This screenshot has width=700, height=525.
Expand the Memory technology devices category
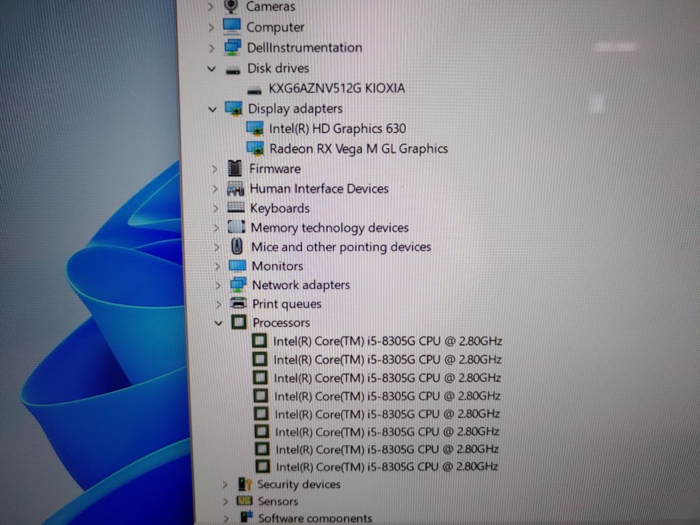point(216,227)
